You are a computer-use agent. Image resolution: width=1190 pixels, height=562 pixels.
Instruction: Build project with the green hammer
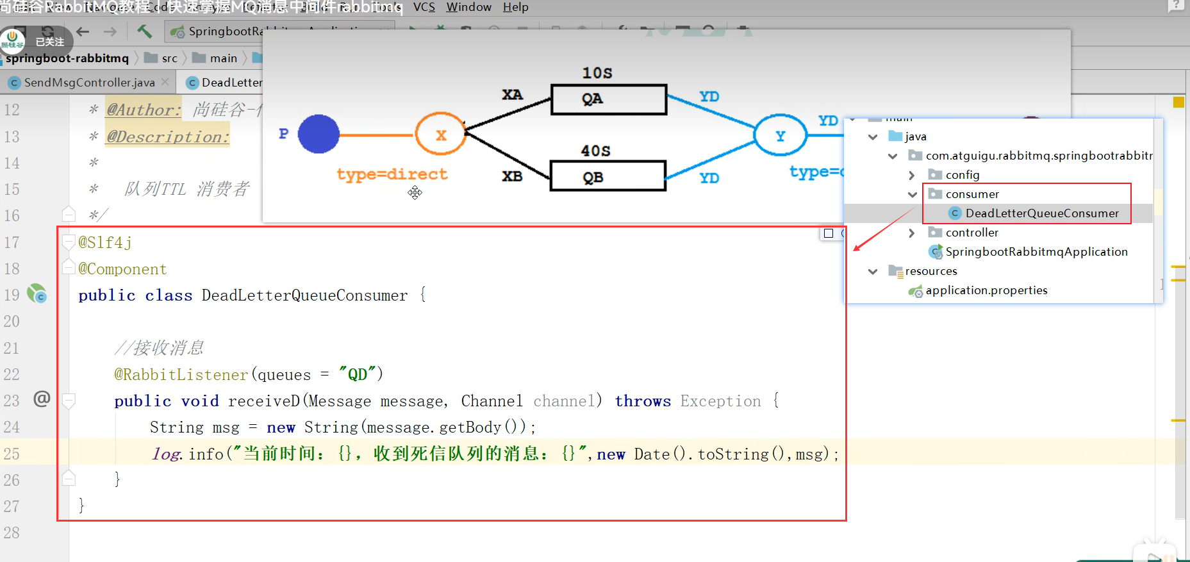pyautogui.click(x=144, y=31)
